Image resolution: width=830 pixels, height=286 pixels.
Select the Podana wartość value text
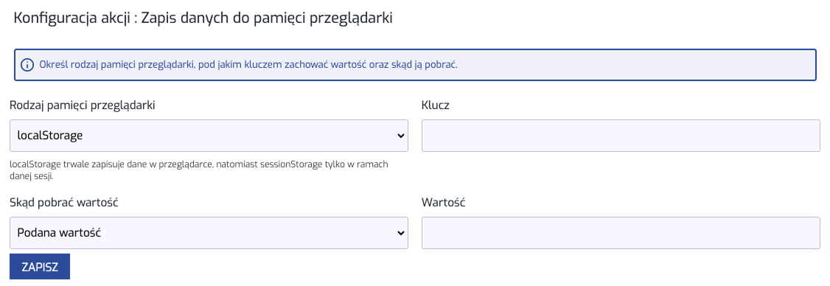point(59,232)
